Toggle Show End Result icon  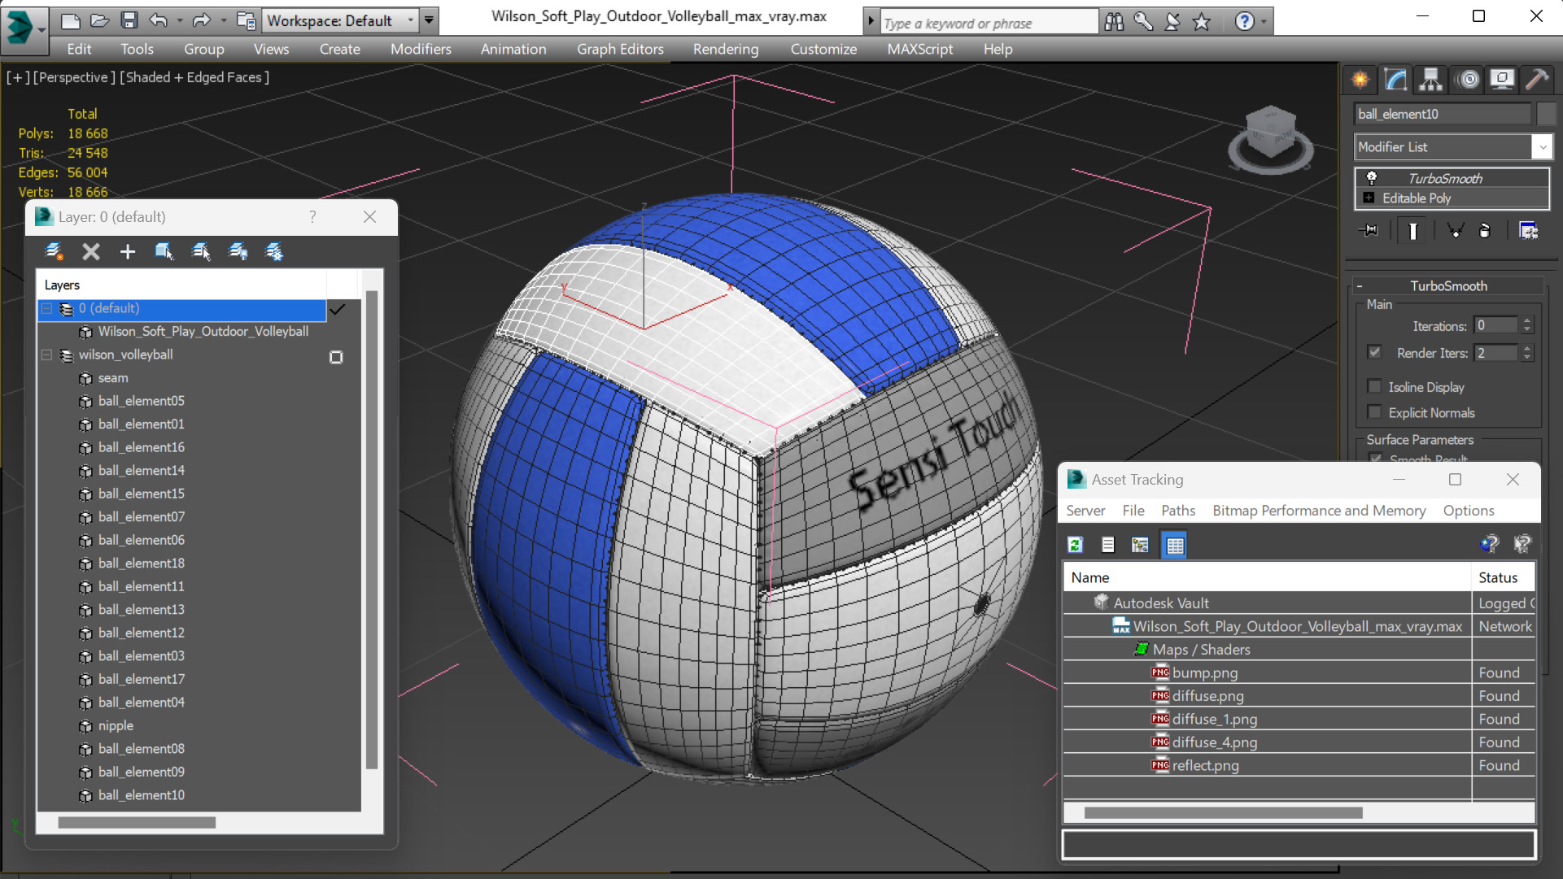pyautogui.click(x=1412, y=231)
